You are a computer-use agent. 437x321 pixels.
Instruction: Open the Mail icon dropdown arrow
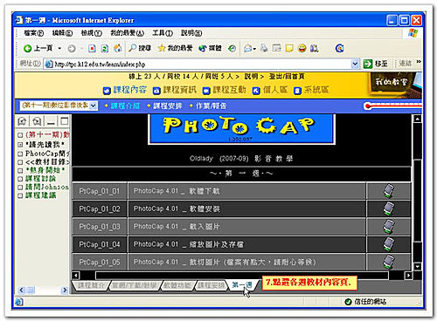click(254, 49)
